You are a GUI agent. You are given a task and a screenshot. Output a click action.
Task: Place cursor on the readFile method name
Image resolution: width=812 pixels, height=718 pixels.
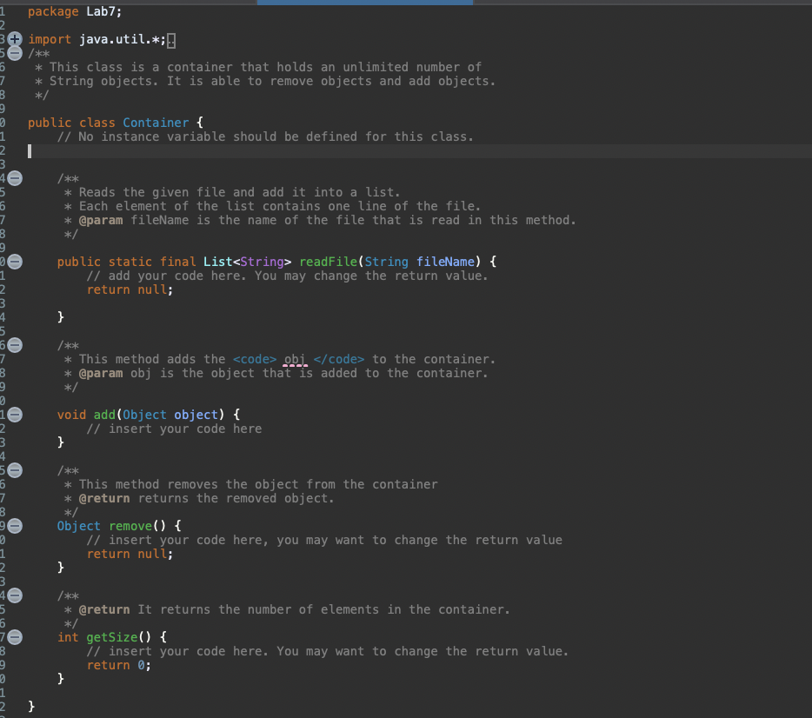pyautogui.click(x=330, y=262)
